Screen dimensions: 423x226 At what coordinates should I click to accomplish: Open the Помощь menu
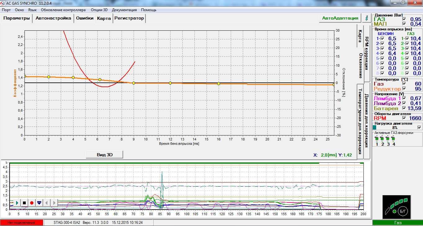point(149,10)
